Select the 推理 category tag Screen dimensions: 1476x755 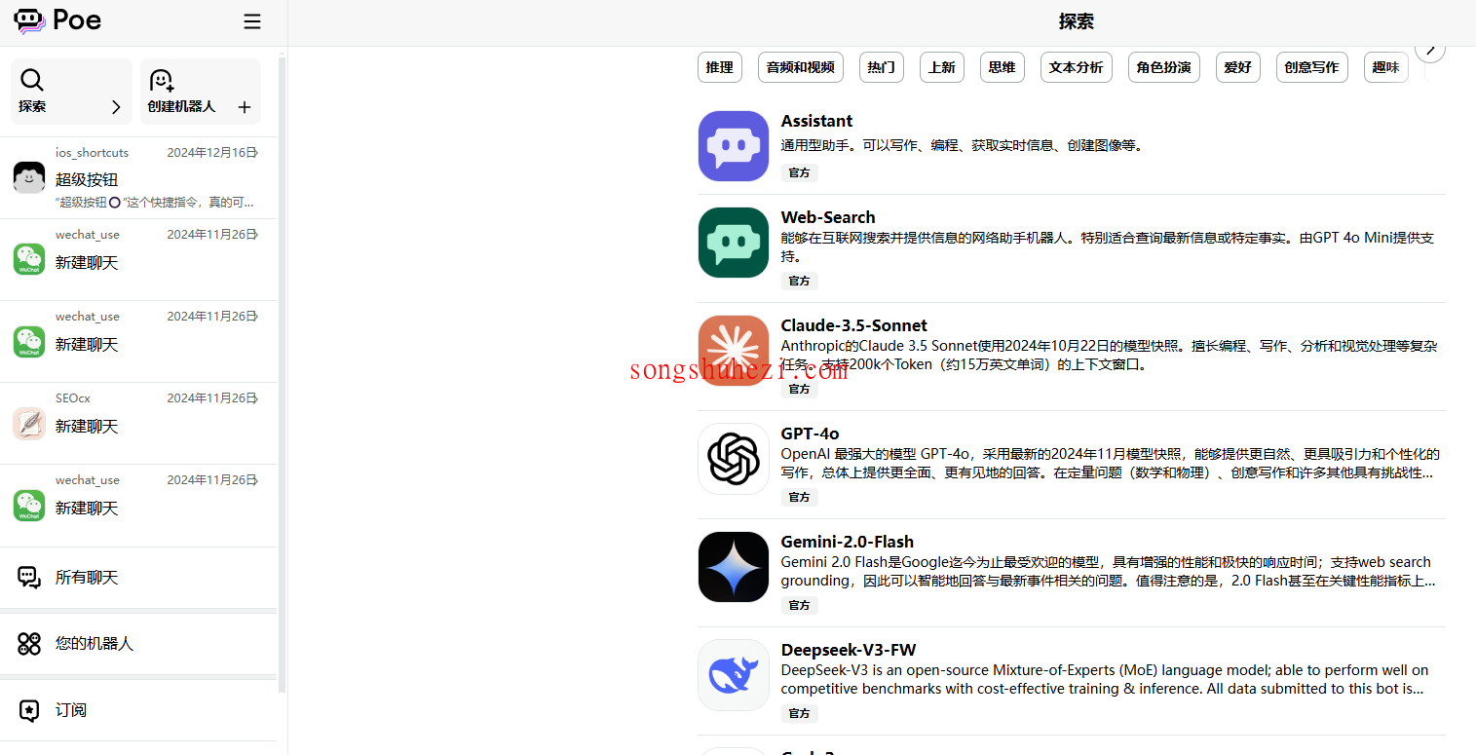pyautogui.click(x=720, y=67)
